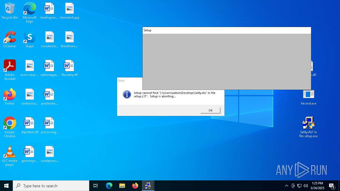Click the Setup window title bar

point(227,30)
